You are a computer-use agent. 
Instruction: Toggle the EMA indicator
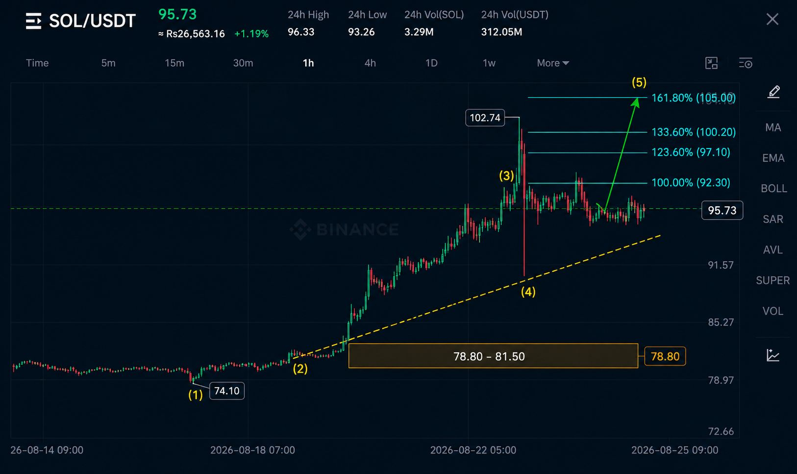773,158
